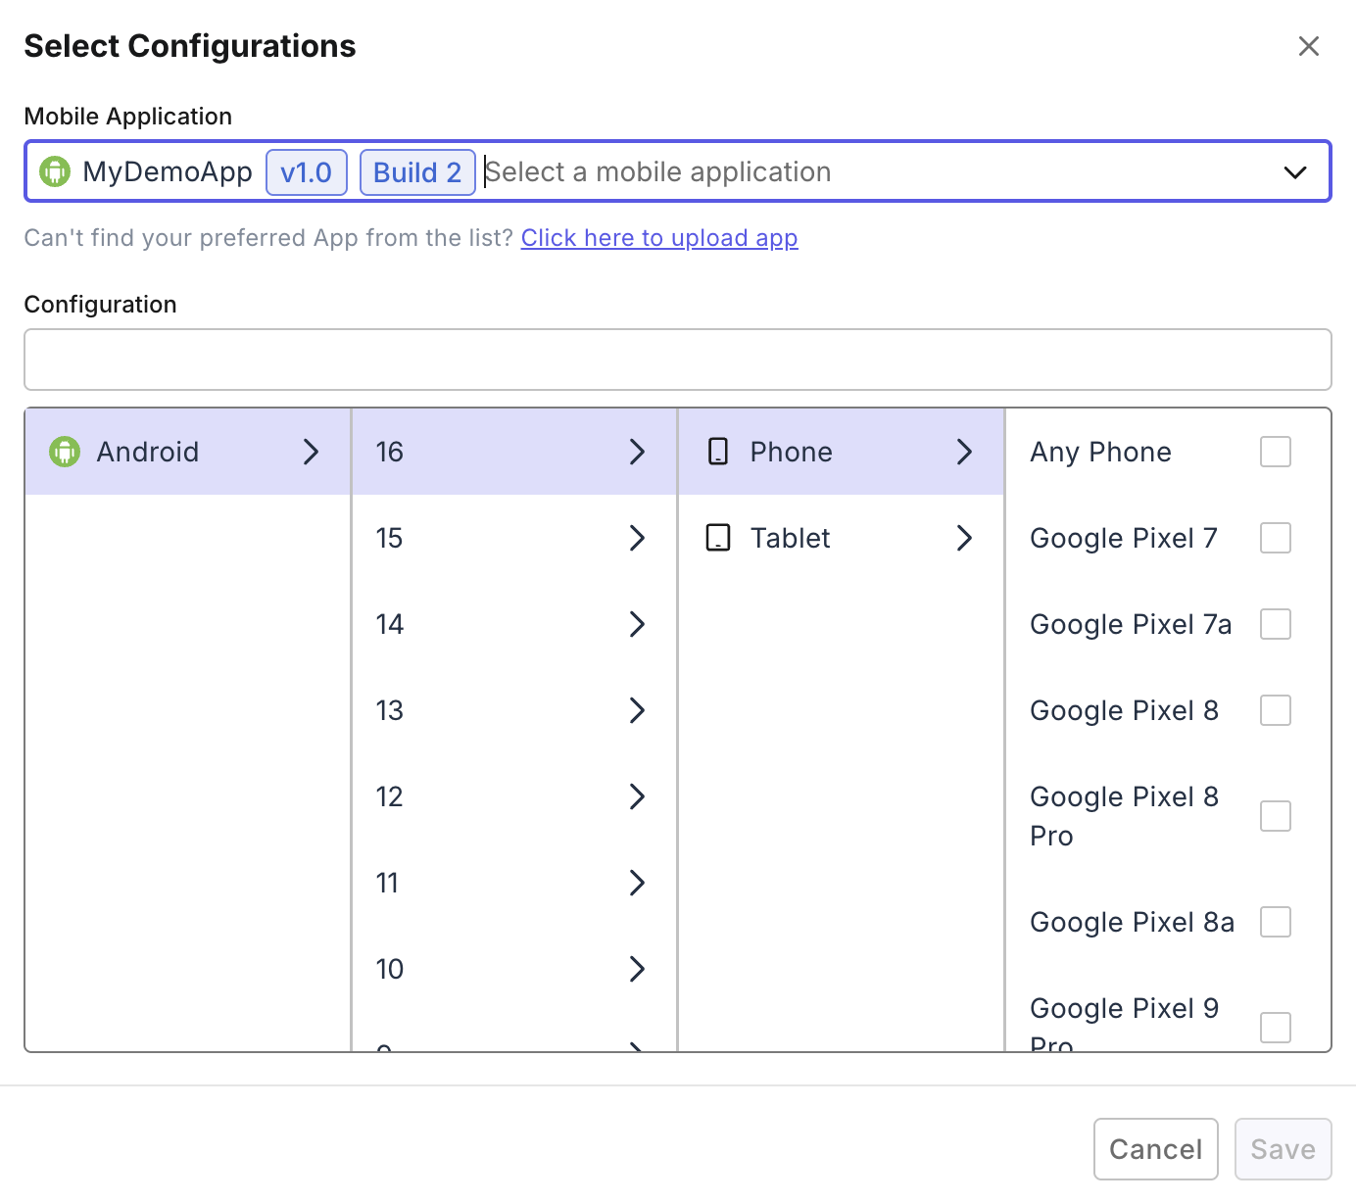Expand the Phone row chevron

[x=964, y=452]
